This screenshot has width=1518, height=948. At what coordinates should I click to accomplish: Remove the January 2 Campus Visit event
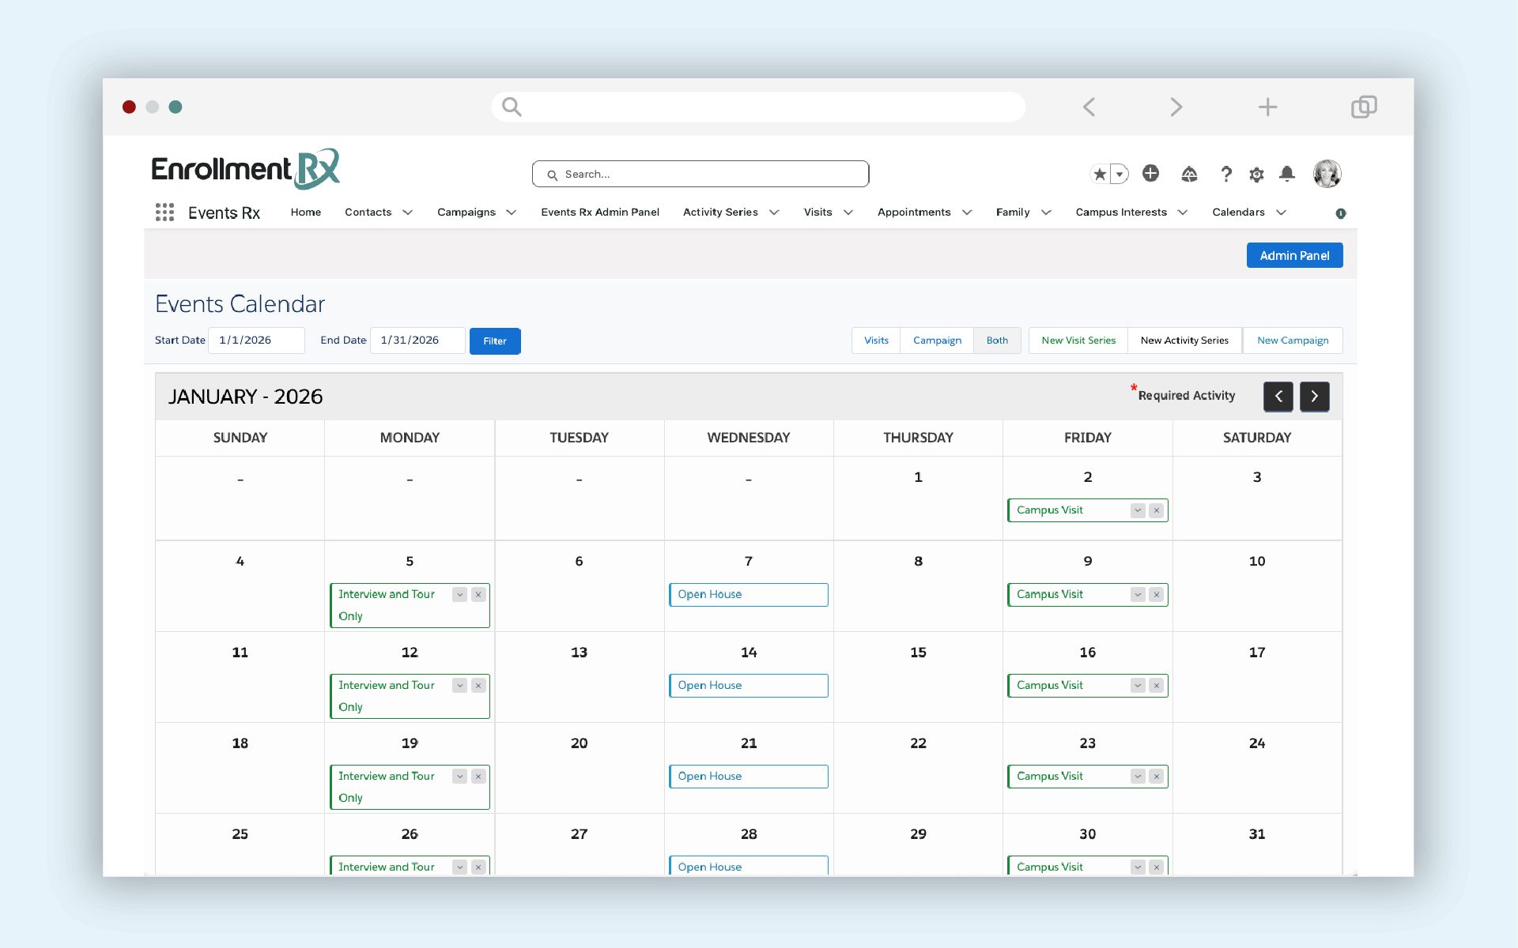click(1157, 510)
